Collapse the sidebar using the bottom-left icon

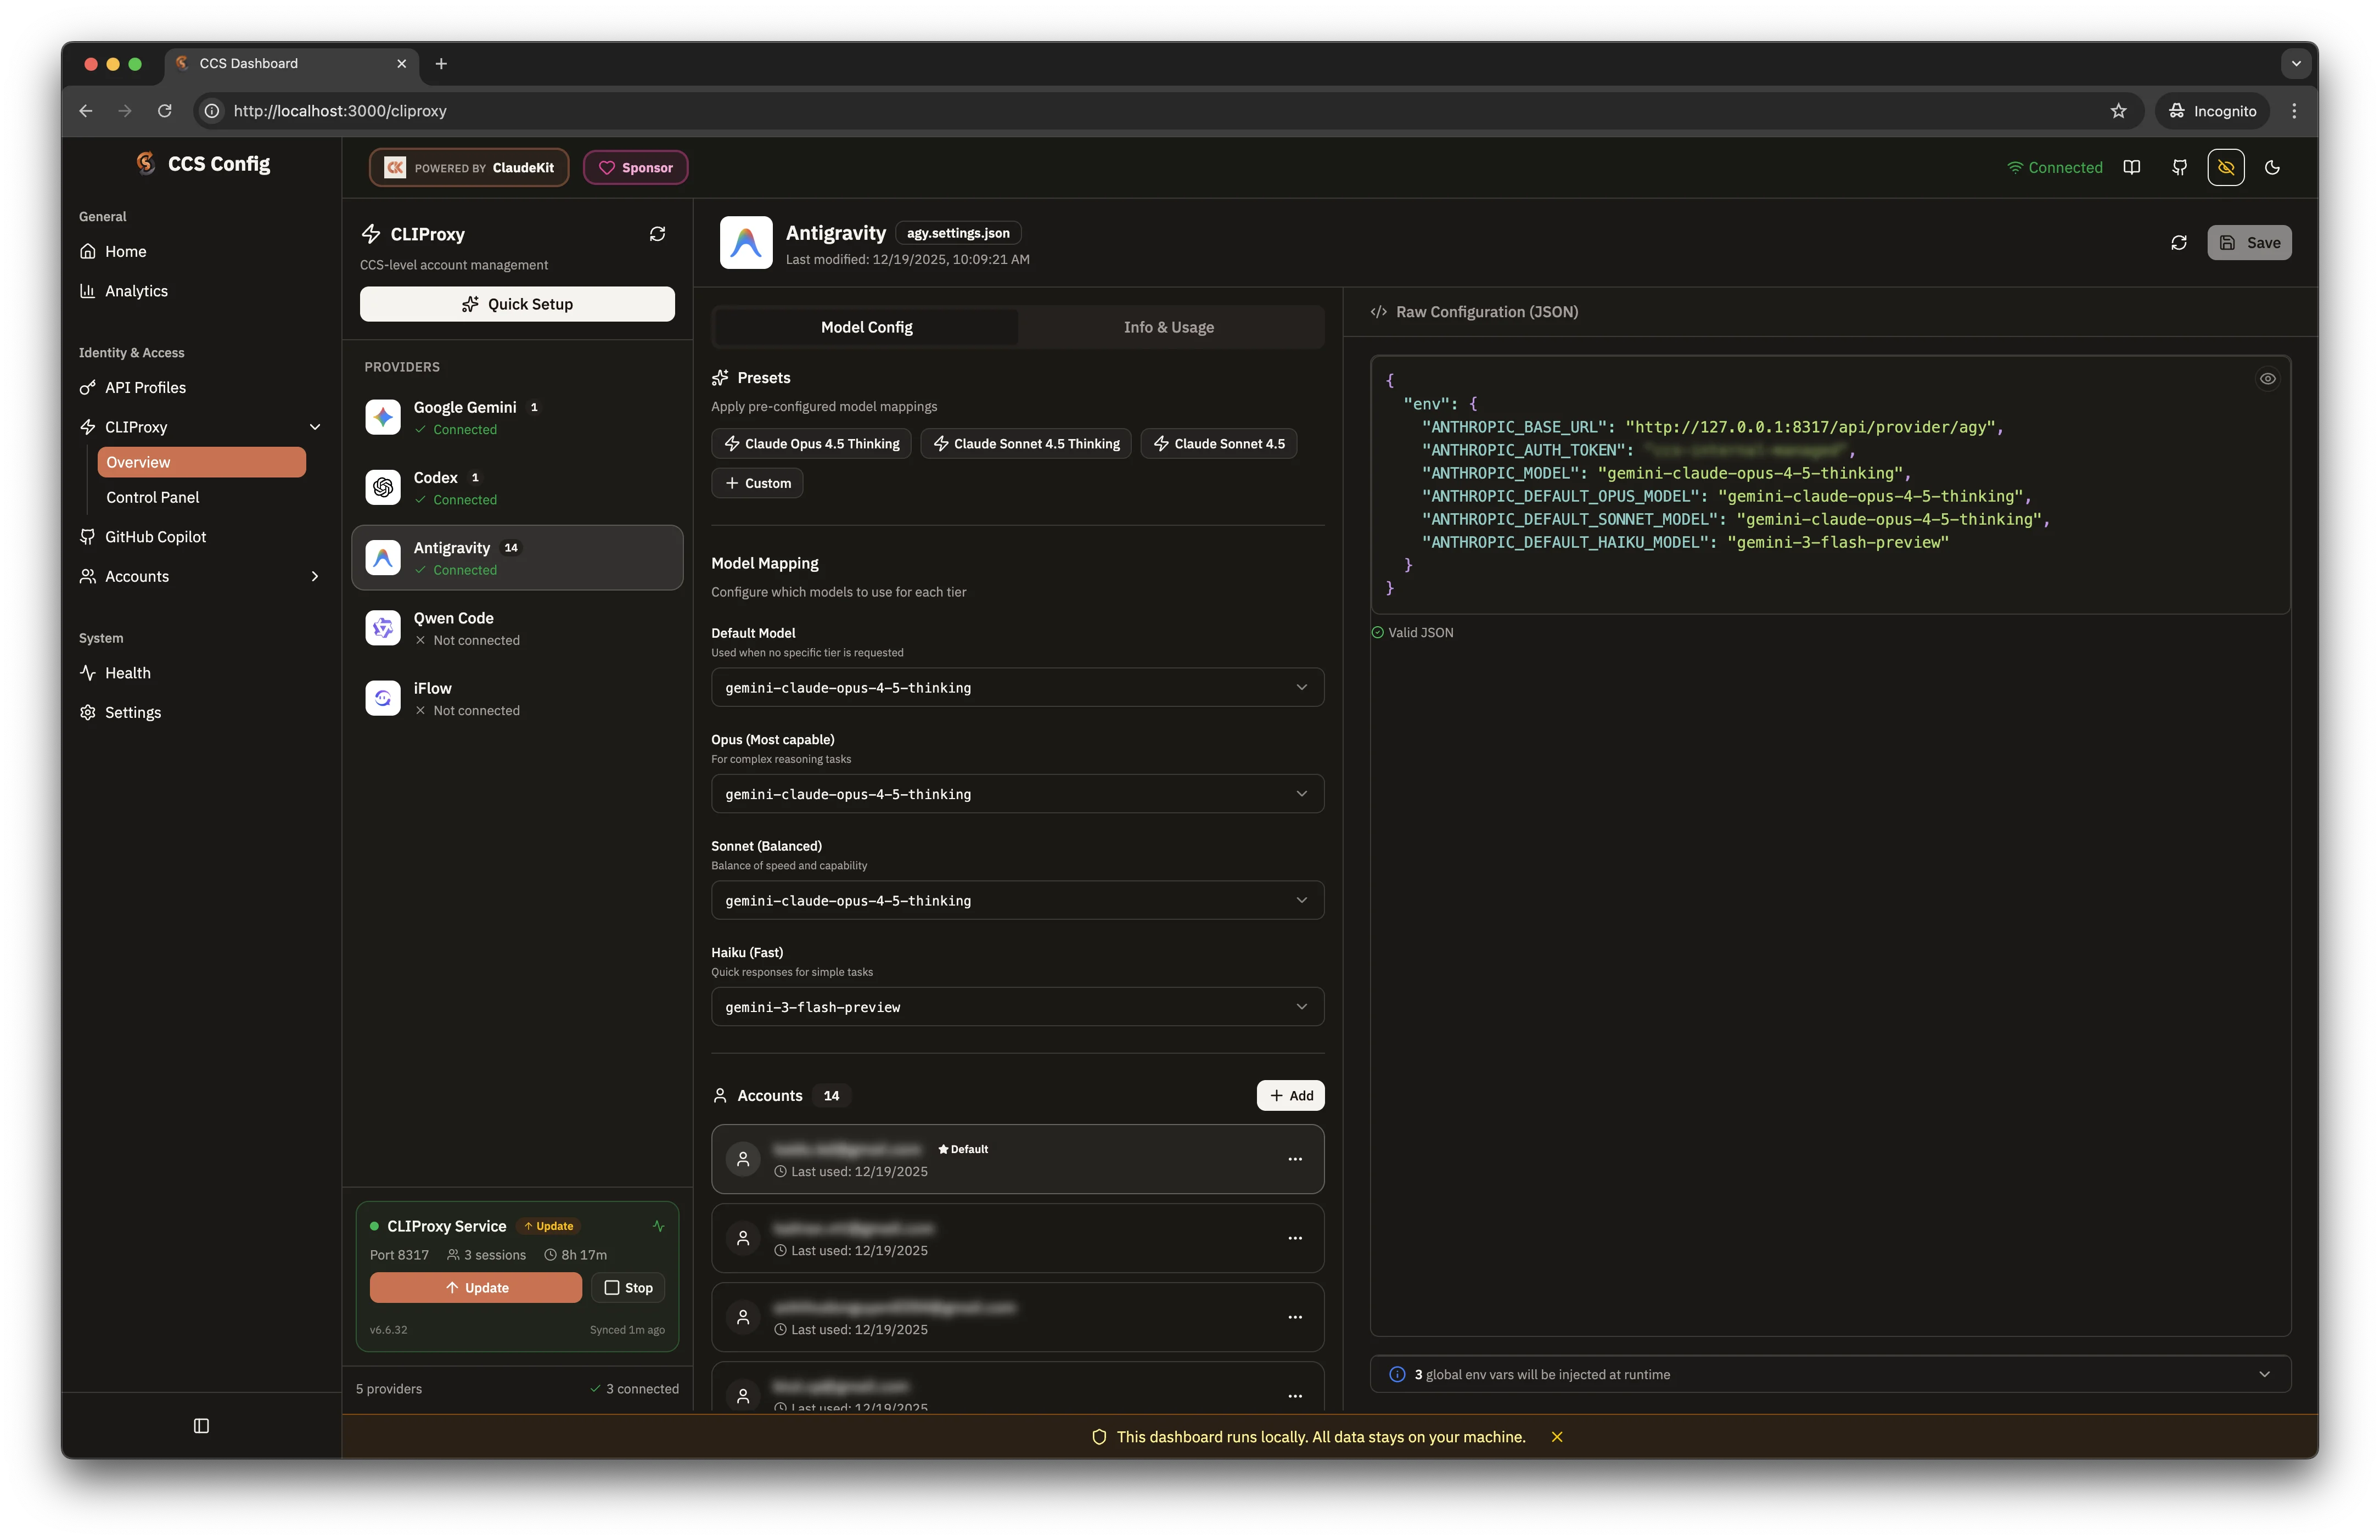point(201,1426)
